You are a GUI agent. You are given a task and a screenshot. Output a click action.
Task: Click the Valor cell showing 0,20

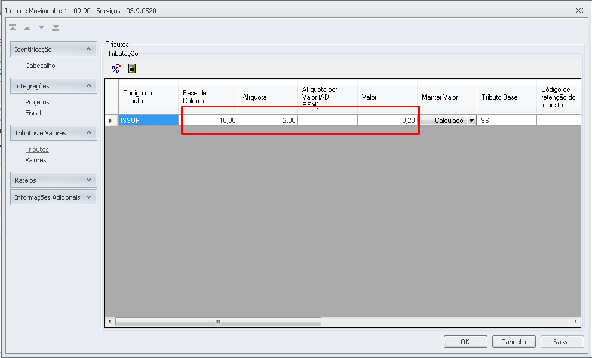point(387,121)
